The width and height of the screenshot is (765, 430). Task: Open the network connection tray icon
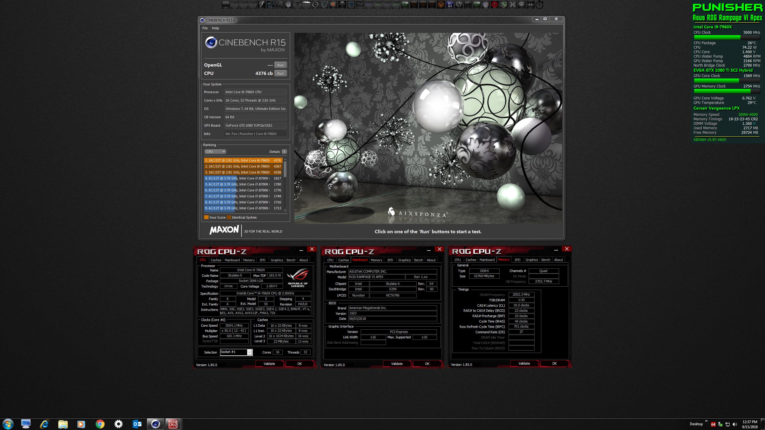728,424
